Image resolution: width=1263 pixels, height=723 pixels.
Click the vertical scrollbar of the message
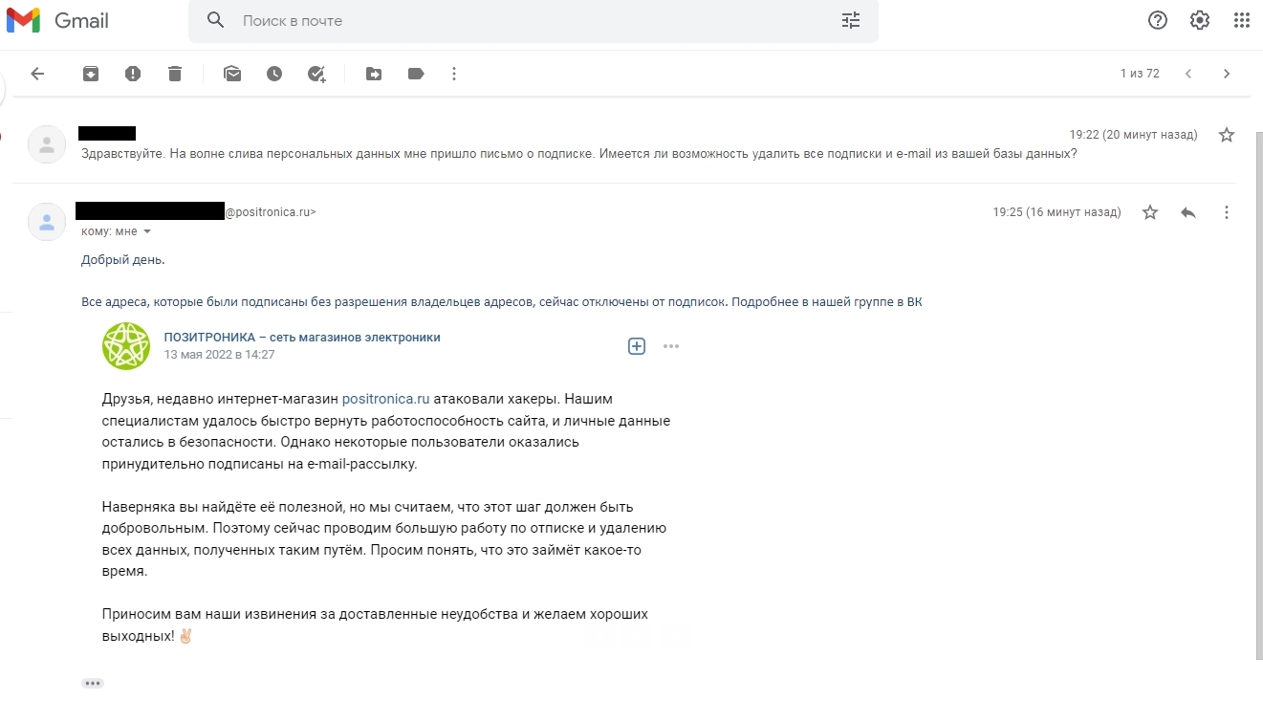[1258, 397]
